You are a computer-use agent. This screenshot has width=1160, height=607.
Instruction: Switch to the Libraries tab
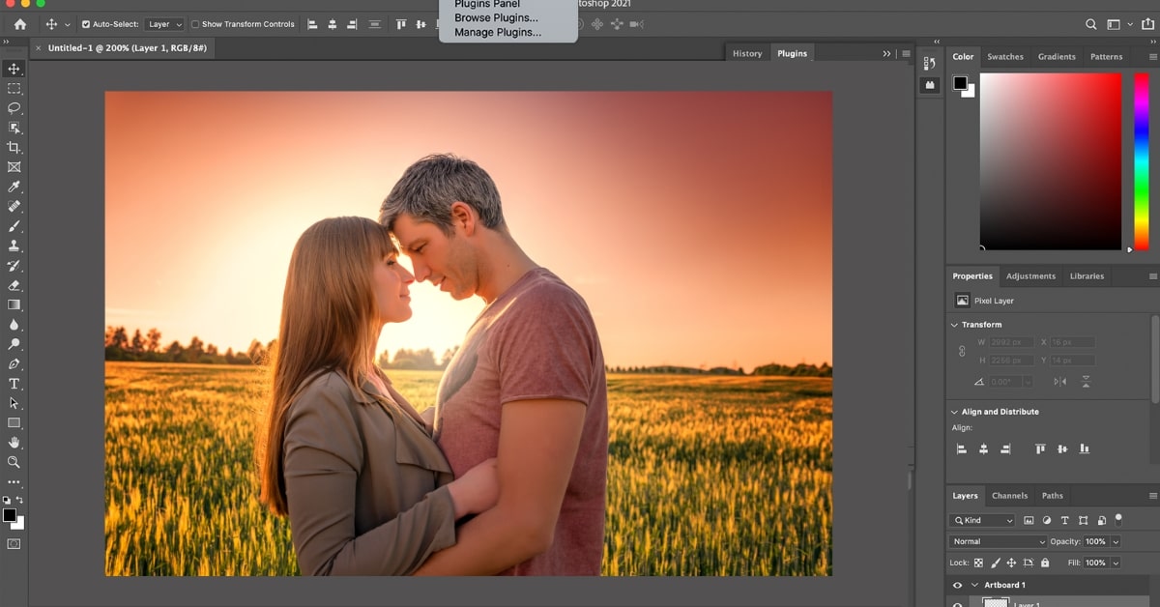tap(1087, 276)
